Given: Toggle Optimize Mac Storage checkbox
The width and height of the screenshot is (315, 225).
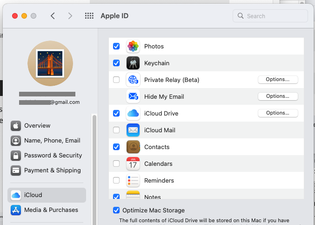Looking at the screenshot, I should coord(116,211).
